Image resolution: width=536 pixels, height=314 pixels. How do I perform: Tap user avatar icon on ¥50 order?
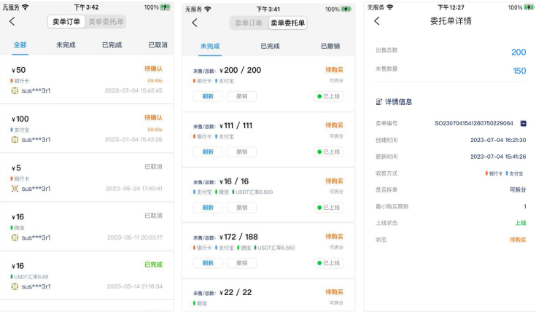pos(15,90)
